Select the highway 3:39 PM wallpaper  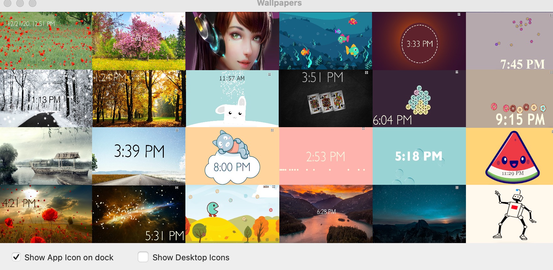tap(139, 156)
